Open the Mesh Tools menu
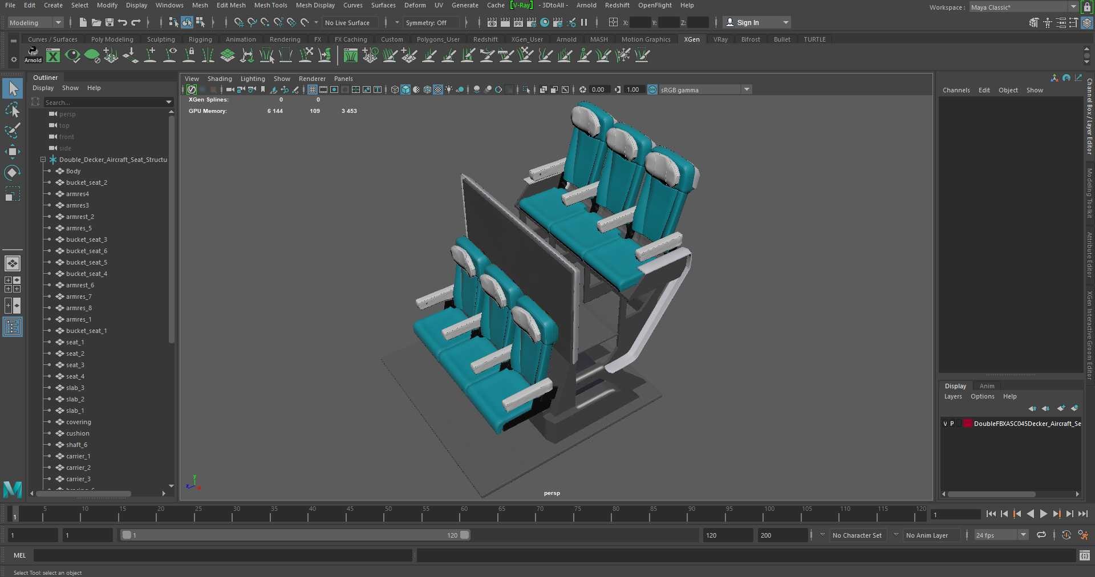 point(270,5)
